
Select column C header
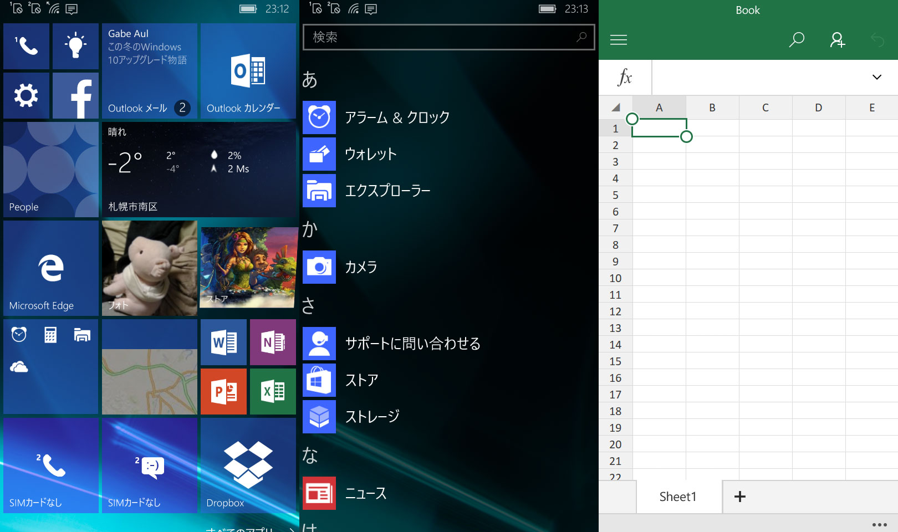coord(766,108)
